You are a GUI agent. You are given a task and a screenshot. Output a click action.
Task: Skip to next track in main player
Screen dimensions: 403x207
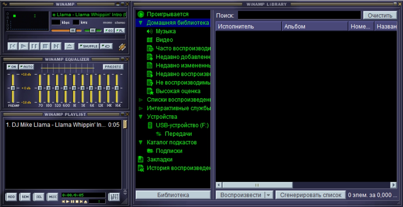pyautogui.click(x=56, y=46)
